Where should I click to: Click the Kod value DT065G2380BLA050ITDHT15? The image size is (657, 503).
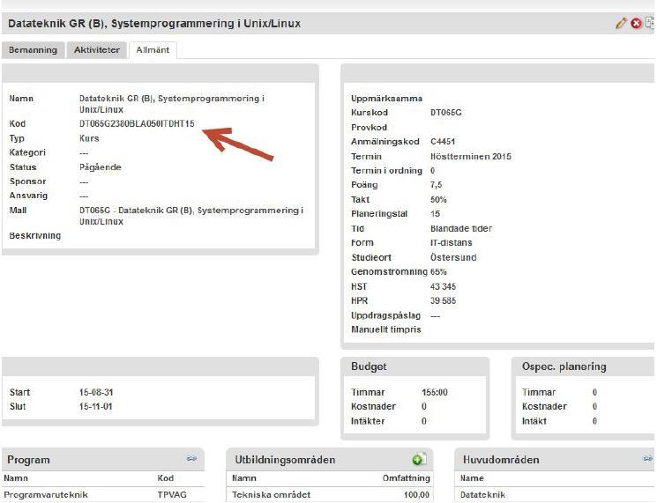pos(137,124)
